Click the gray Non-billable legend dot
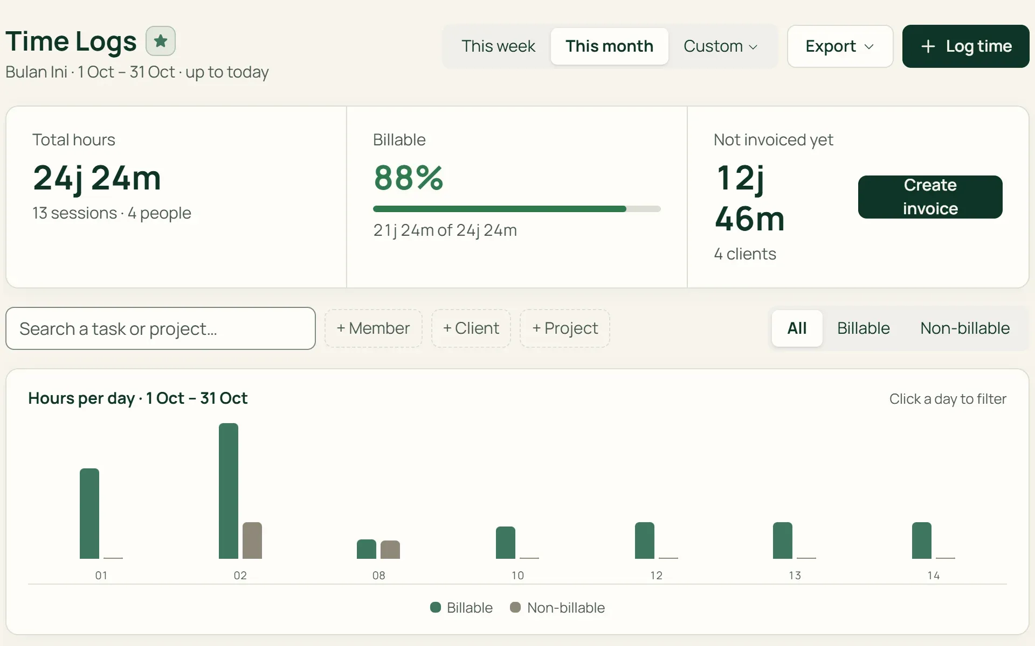Image resolution: width=1035 pixels, height=646 pixels. click(515, 607)
